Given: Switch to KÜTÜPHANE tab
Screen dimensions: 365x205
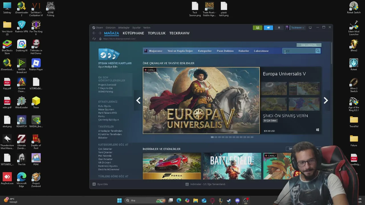Looking at the screenshot, I should click(x=133, y=33).
